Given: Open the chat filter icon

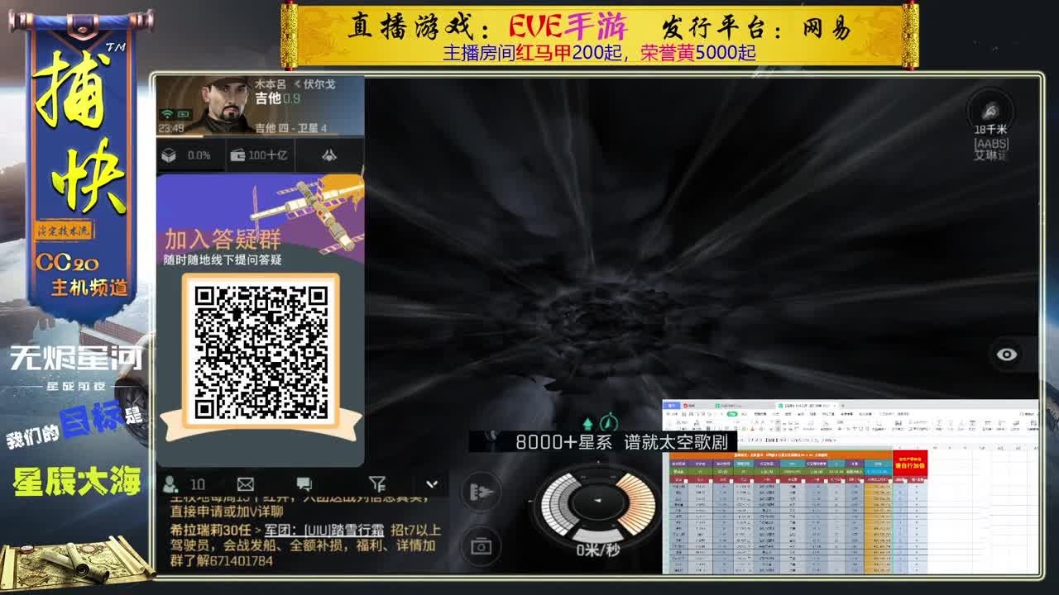Looking at the screenshot, I should pyautogui.click(x=376, y=483).
